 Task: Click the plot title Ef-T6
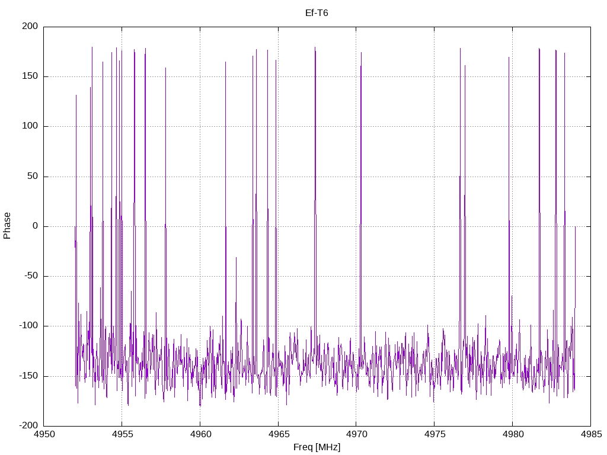(317, 13)
